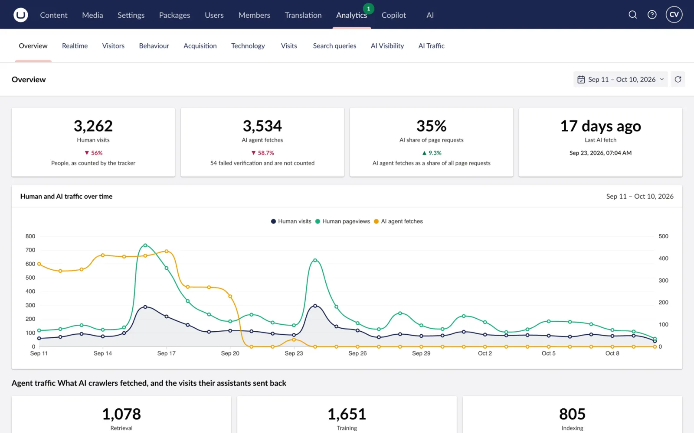Click the 17 days ago card
Image resolution: width=694 pixels, height=433 pixels.
click(601, 142)
